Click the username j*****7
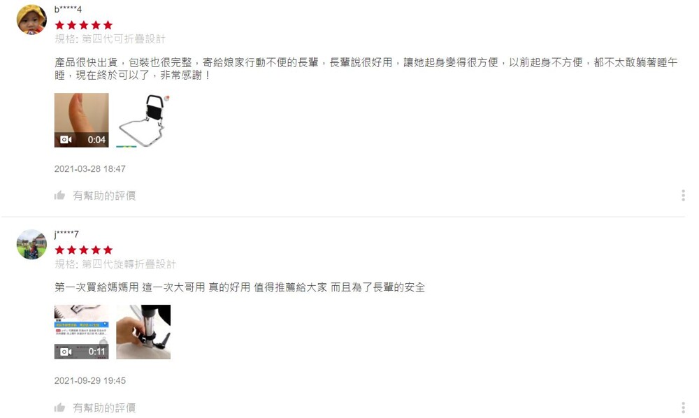The height and width of the screenshot is (418, 699). (66, 234)
